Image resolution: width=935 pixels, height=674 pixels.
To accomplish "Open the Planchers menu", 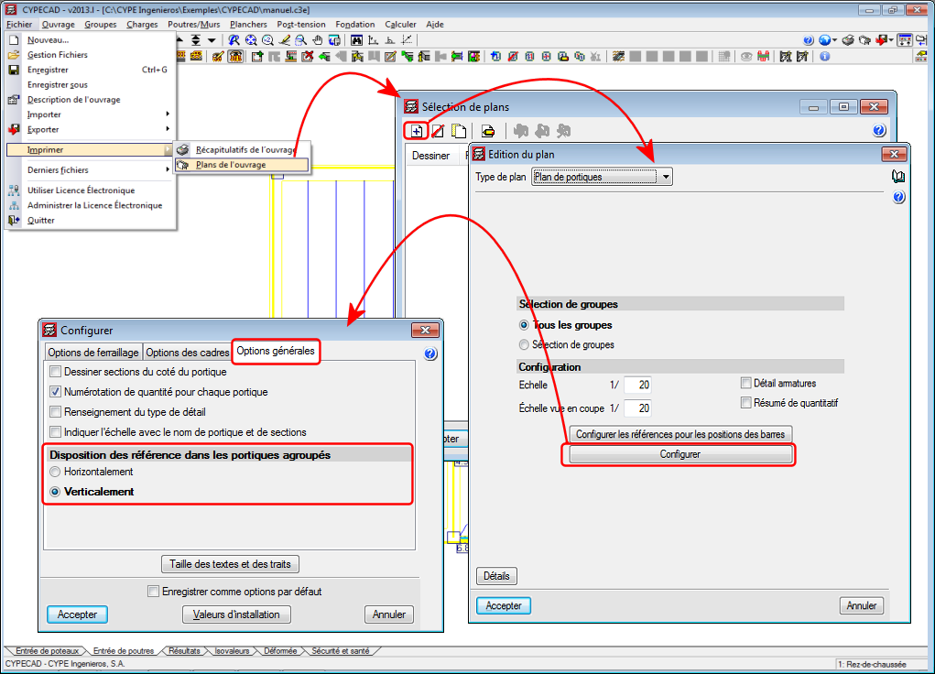I will click(248, 25).
